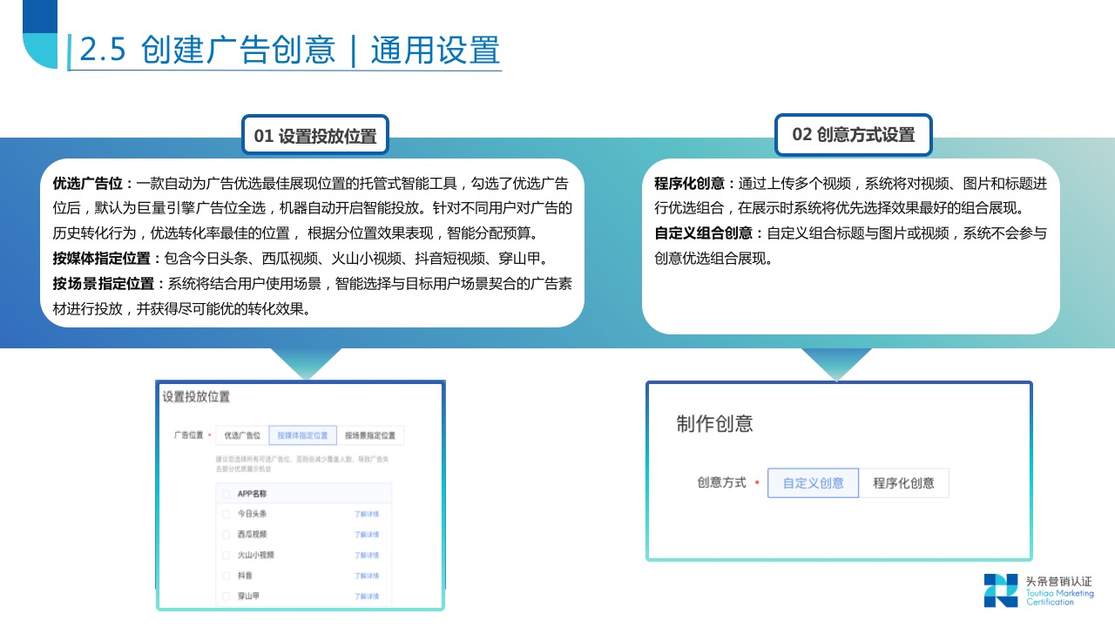Click the 制作创意 panel title
The height and width of the screenshot is (627, 1115).
pos(715,424)
